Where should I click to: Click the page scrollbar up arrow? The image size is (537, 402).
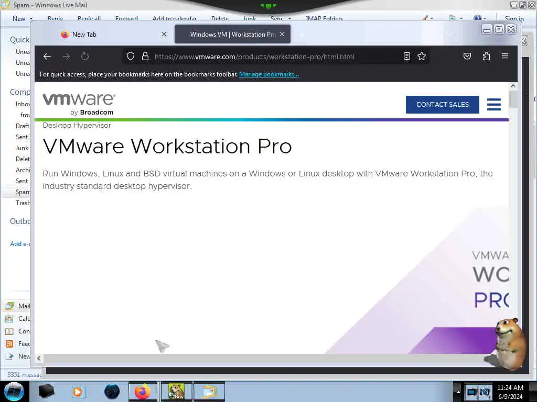[x=513, y=86]
